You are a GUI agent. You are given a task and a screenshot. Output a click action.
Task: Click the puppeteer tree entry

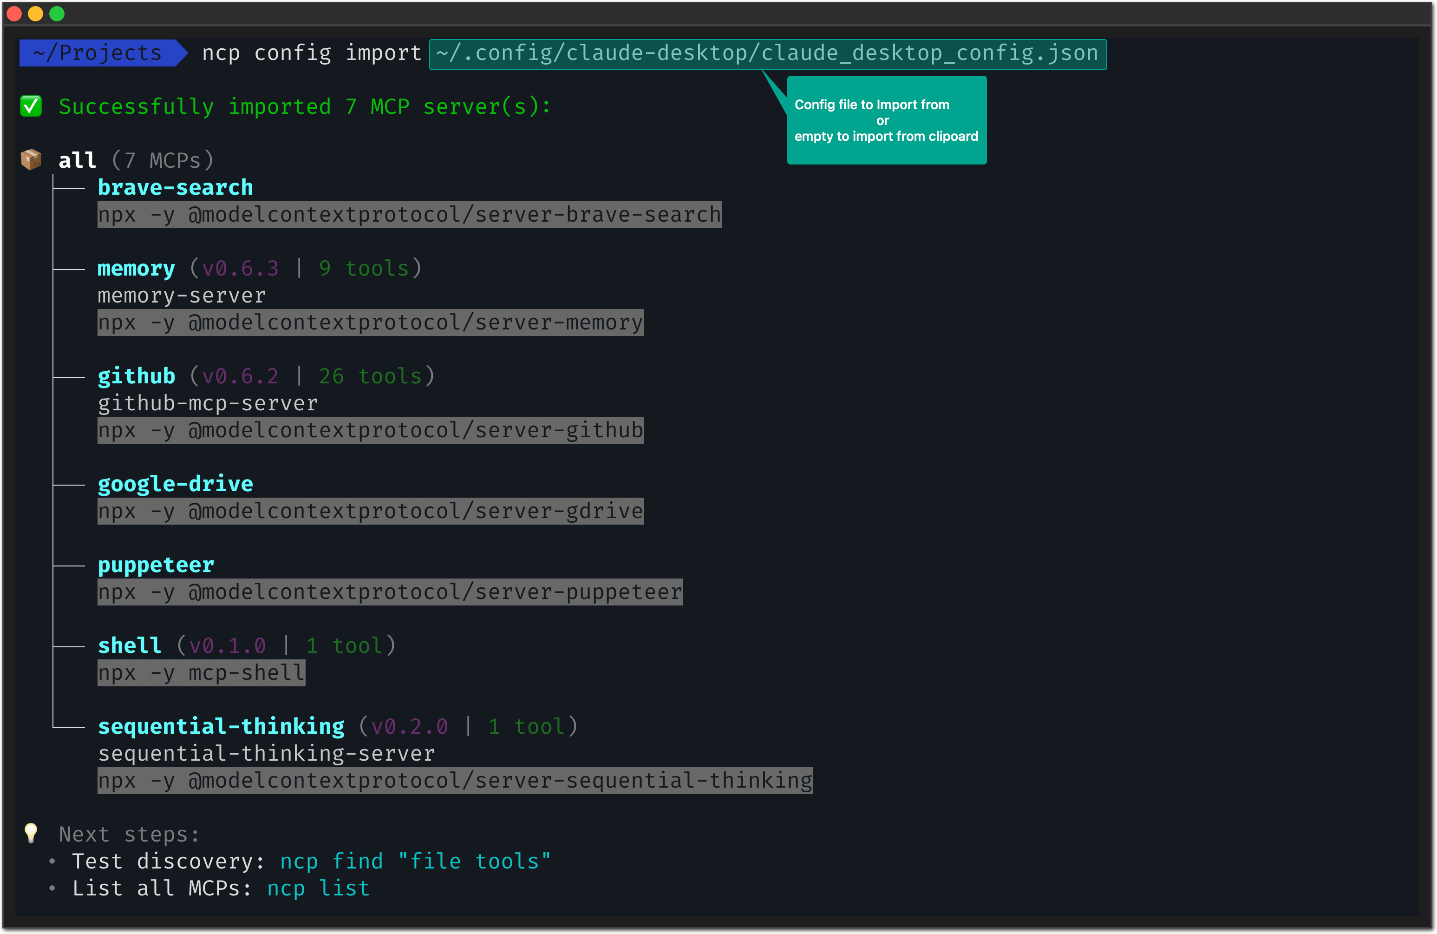click(156, 565)
